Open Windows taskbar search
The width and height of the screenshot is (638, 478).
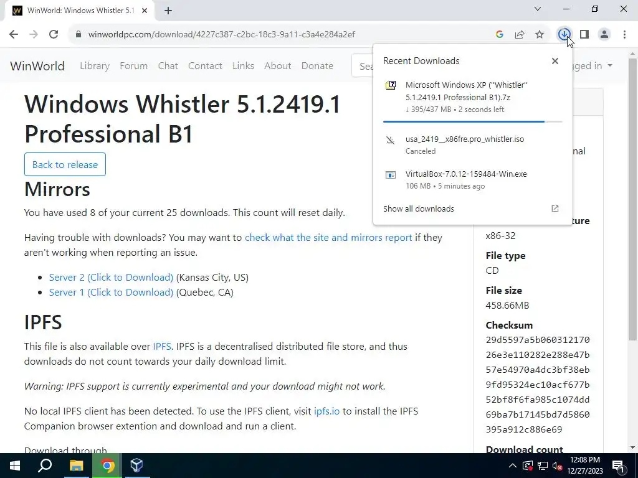tap(45, 466)
